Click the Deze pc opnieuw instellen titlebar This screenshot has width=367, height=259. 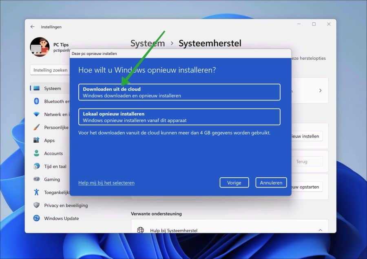(x=180, y=53)
